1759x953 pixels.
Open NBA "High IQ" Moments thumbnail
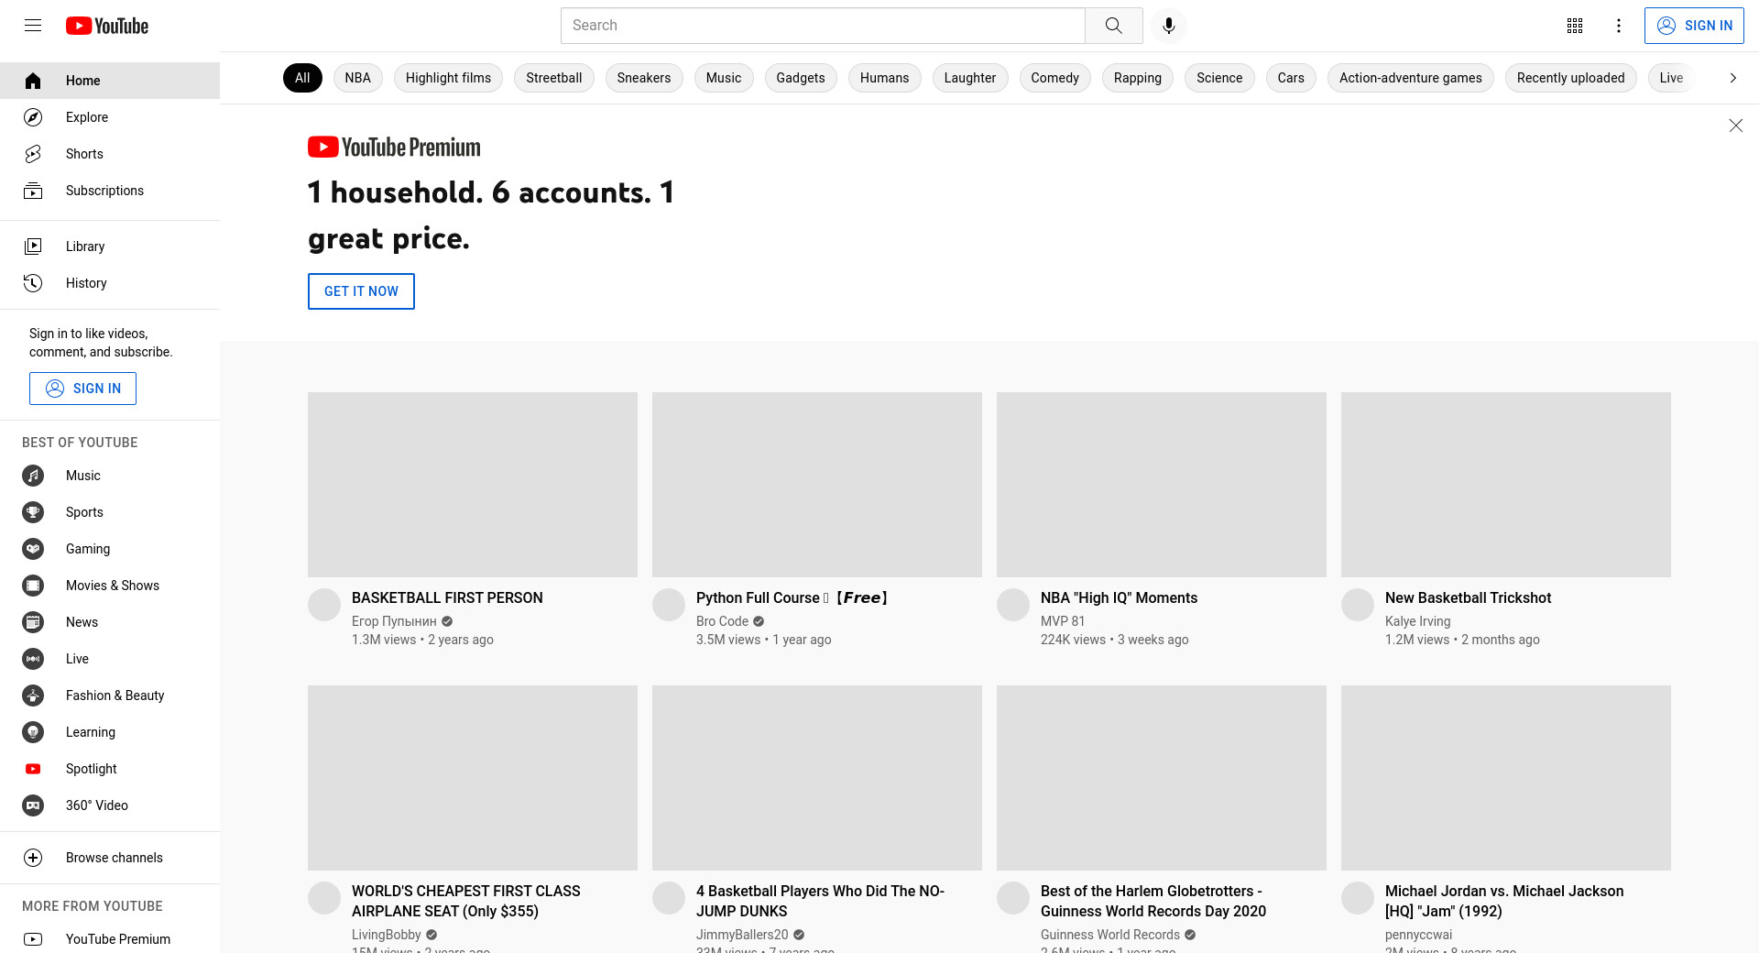(x=1162, y=485)
